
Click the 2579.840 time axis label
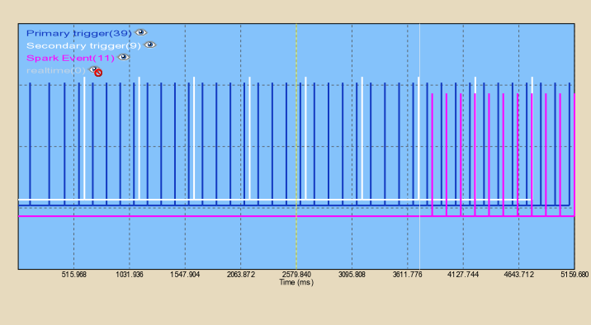point(296,275)
